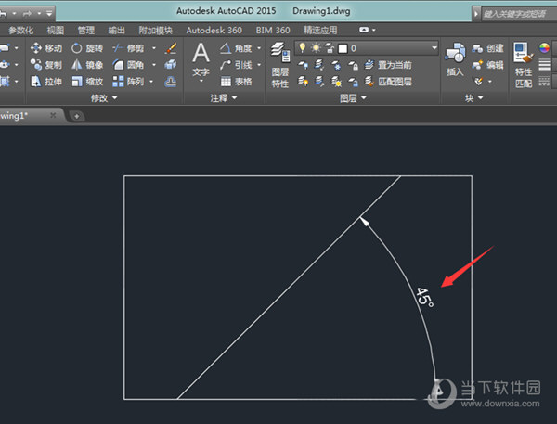Select the Scale (缩放) tool

coord(87,82)
